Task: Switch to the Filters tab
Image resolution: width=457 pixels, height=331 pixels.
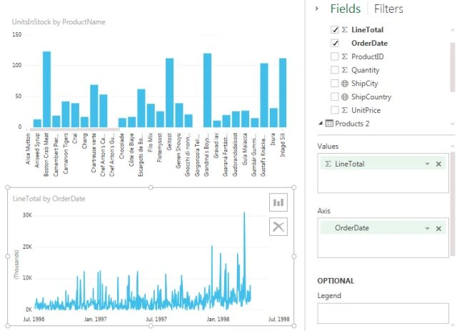Action: [388, 9]
